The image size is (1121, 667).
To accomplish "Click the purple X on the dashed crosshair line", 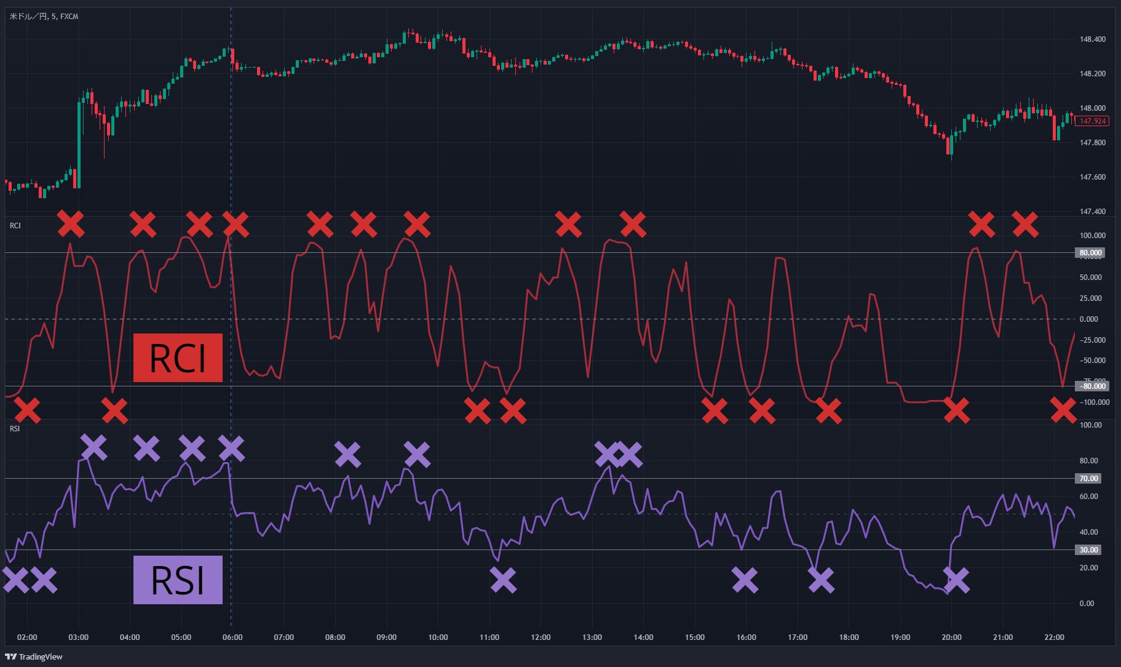I will pos(231,449).
